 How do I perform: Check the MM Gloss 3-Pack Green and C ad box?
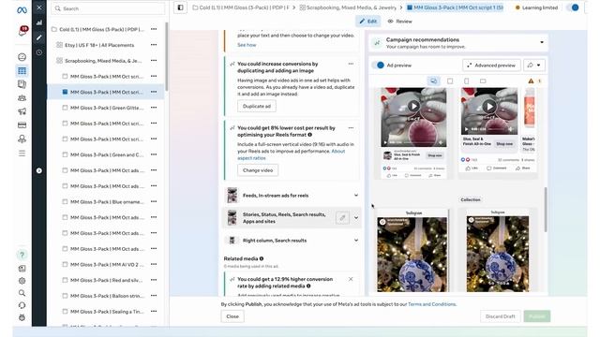65,154
